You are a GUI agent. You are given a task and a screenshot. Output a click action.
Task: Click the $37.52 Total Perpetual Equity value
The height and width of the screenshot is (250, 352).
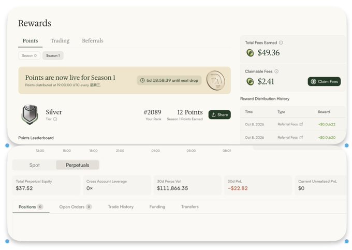[x=24, y=188]
